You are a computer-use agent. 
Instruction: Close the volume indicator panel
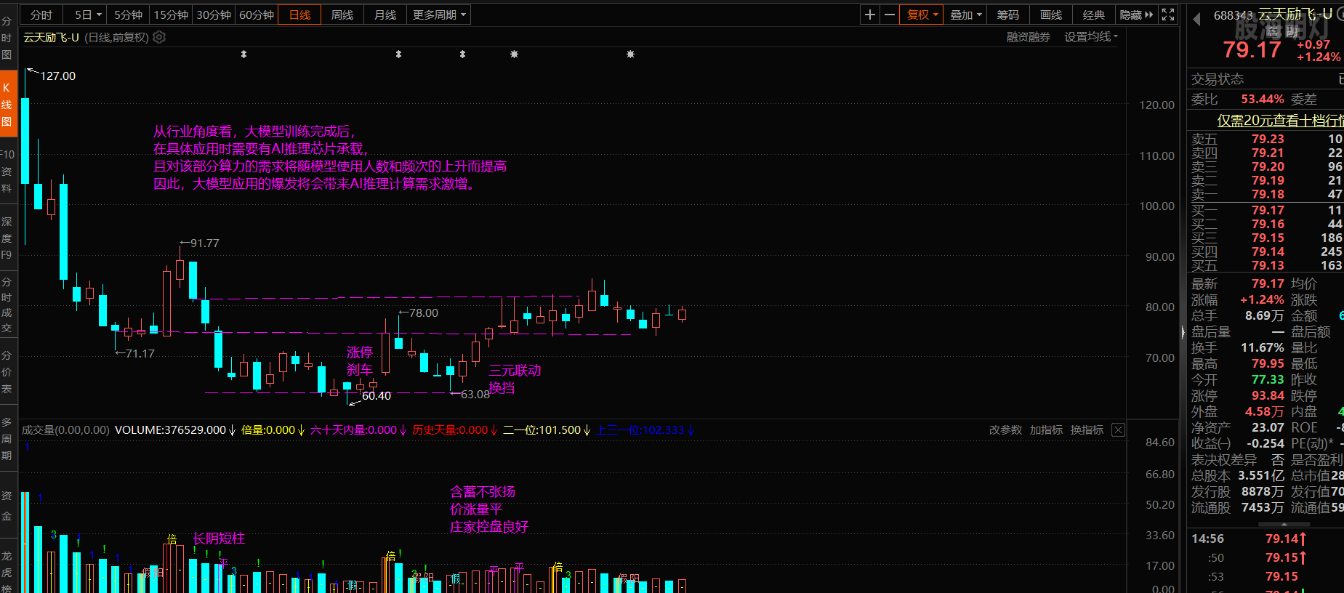pyautogui.click(x=1118, y=430)
